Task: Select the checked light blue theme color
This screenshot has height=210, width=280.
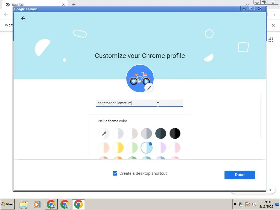Action: pyautogui.click(x=147, y=148)
